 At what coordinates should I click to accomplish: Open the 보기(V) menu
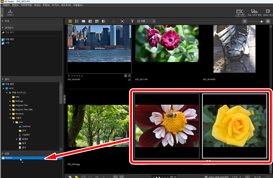[56, 5]
